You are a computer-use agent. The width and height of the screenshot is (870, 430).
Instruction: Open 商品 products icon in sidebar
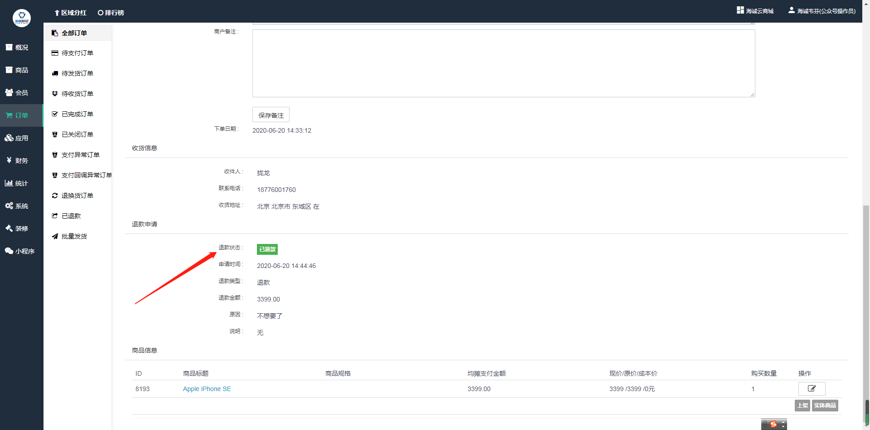[x=9, y=70]
